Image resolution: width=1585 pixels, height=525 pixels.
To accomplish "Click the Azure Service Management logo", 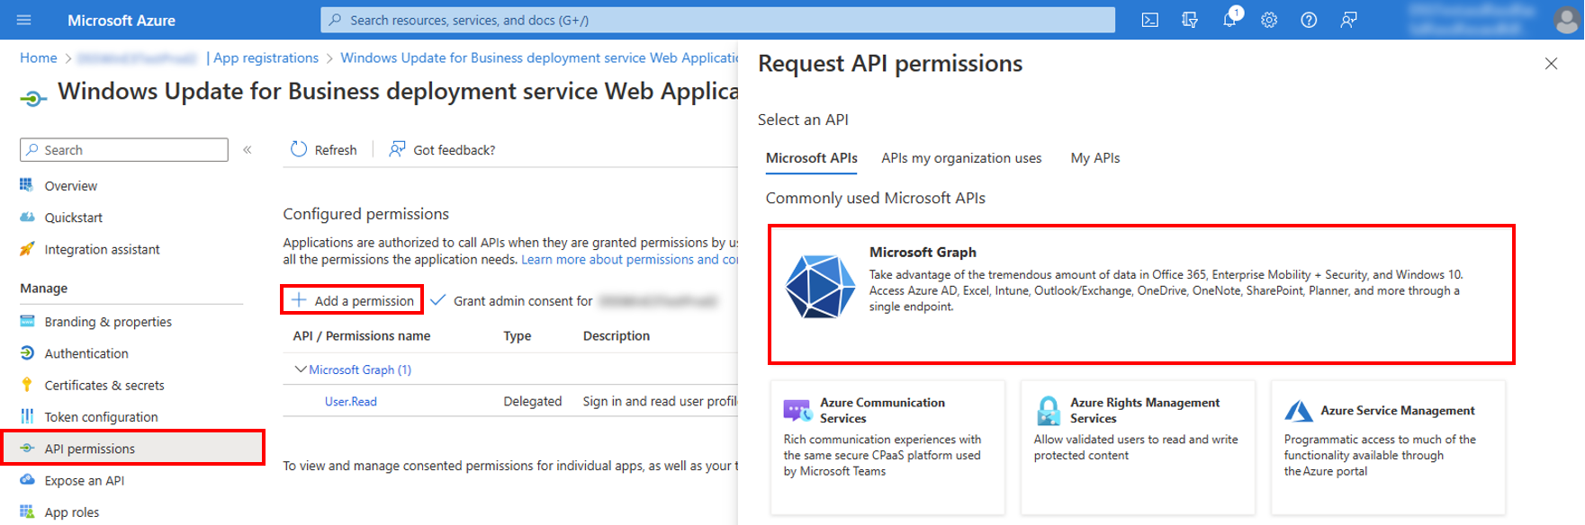I will point(1299,411).
